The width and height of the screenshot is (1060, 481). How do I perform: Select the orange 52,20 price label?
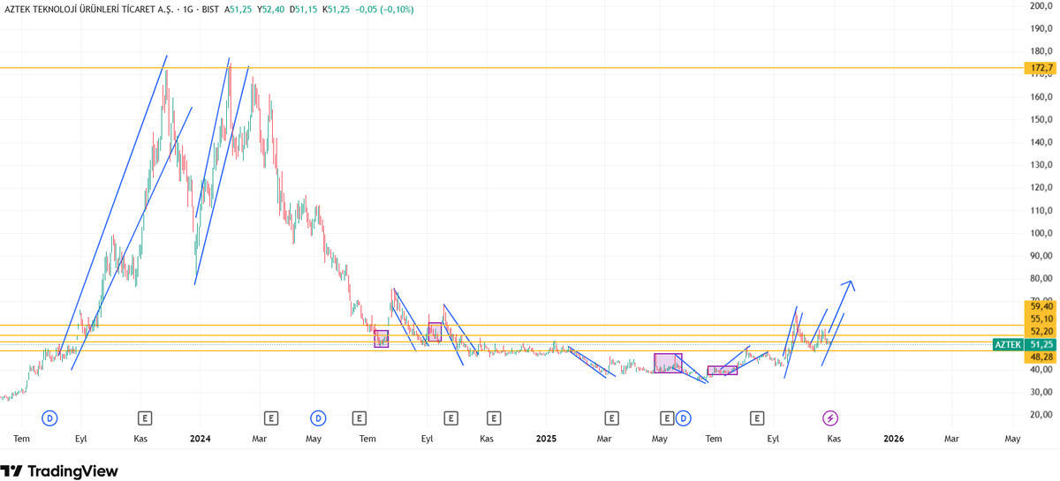tap(1041, 331)
